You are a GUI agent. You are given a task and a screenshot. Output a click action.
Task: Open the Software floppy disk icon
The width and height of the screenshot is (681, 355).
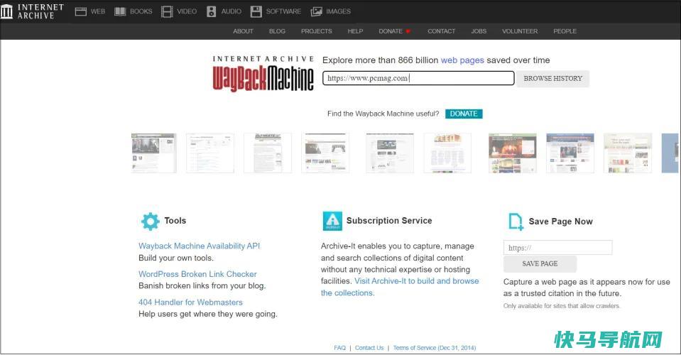256,11
